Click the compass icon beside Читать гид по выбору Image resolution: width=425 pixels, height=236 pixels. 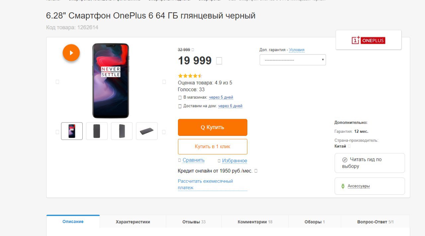[345, 160]
